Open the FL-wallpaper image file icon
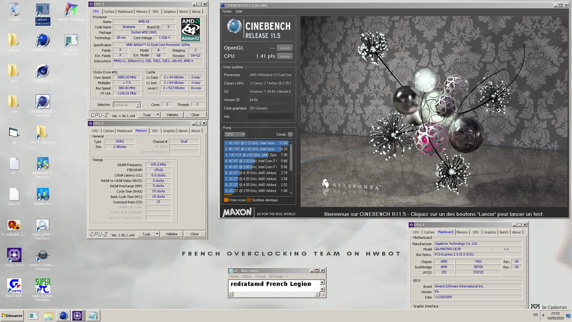The image size is (572, 322). tap(14, 227)
